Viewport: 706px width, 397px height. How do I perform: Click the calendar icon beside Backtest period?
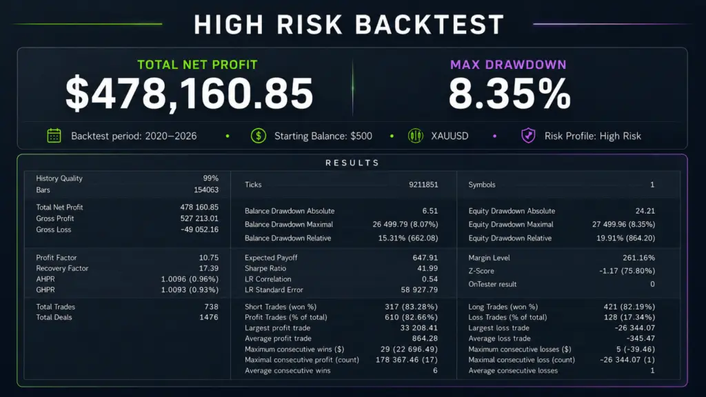click(x=54, y=136)
